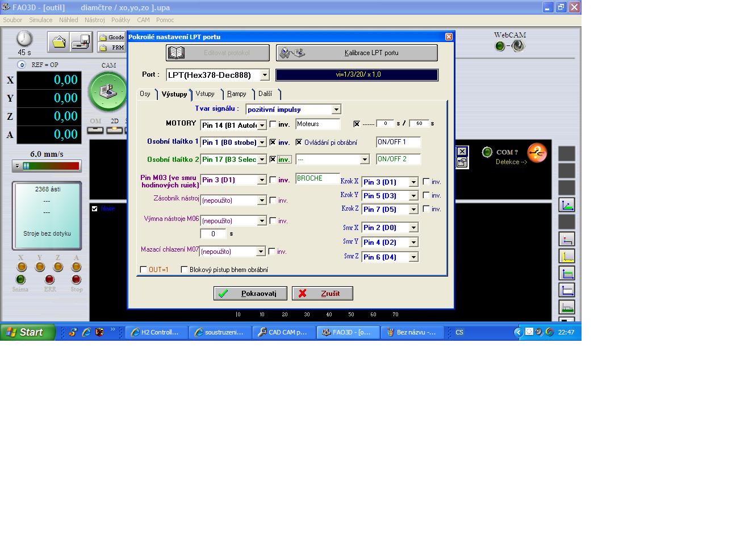Click the green CAM machine icon

point(107,91)
